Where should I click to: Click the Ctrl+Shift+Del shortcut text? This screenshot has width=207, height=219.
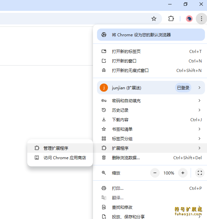point(188,158)
